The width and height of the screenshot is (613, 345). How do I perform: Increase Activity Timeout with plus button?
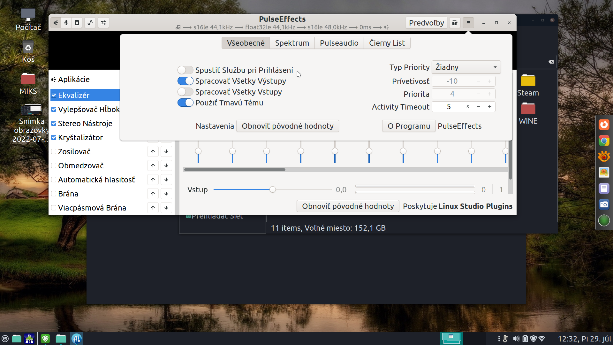click(x=489, y=107)
